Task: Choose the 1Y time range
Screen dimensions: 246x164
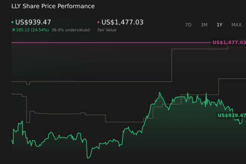Action: click(219, 25)
